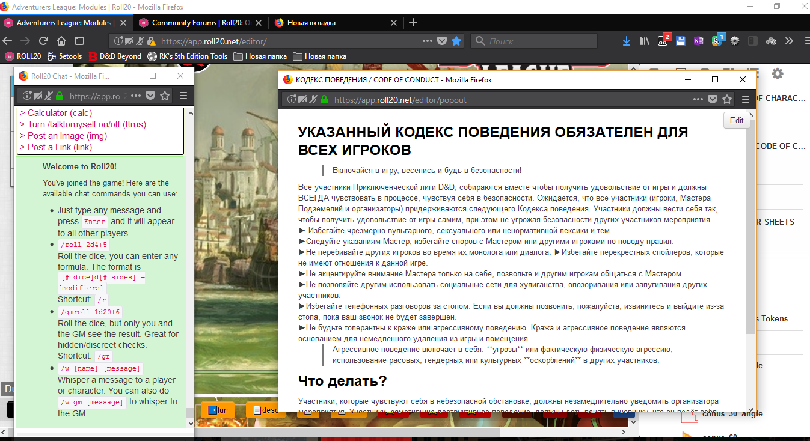Bookmark the app.roll20.net/editor page star
810x441 pixels.
click(x=456, y=41)
